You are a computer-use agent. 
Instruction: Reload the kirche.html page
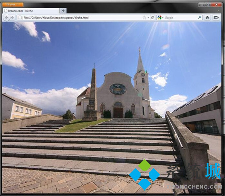tap(152, 18)
